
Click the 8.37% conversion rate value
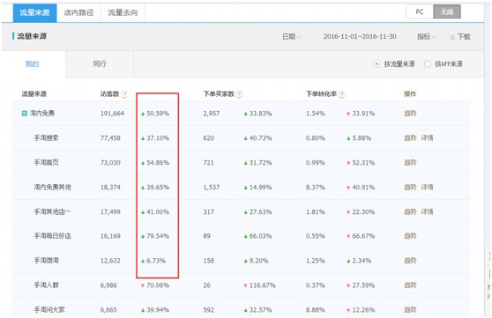[316, 188]
